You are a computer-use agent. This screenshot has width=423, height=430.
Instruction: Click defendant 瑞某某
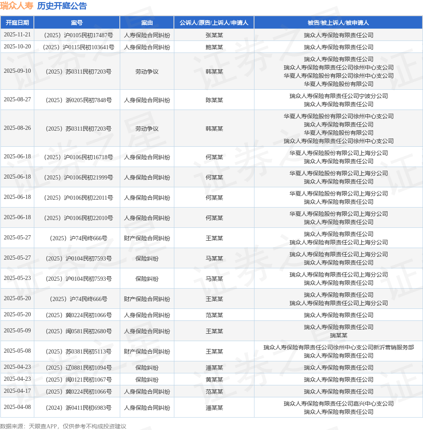click(339, 335)
